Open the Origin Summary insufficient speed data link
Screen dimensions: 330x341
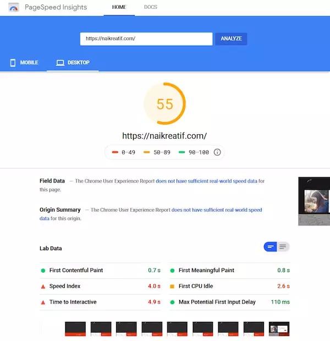(x=217, y=210)
